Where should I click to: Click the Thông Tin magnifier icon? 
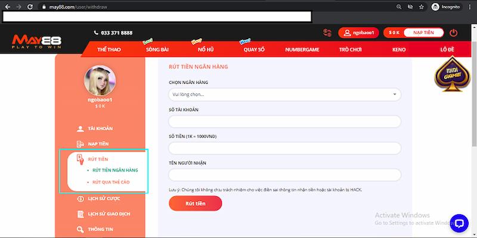pos(80,228)
